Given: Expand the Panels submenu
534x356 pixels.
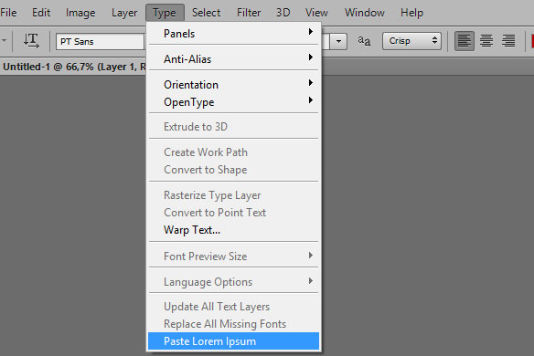Looking at the screenshot, I should click(x=234, y=34).
